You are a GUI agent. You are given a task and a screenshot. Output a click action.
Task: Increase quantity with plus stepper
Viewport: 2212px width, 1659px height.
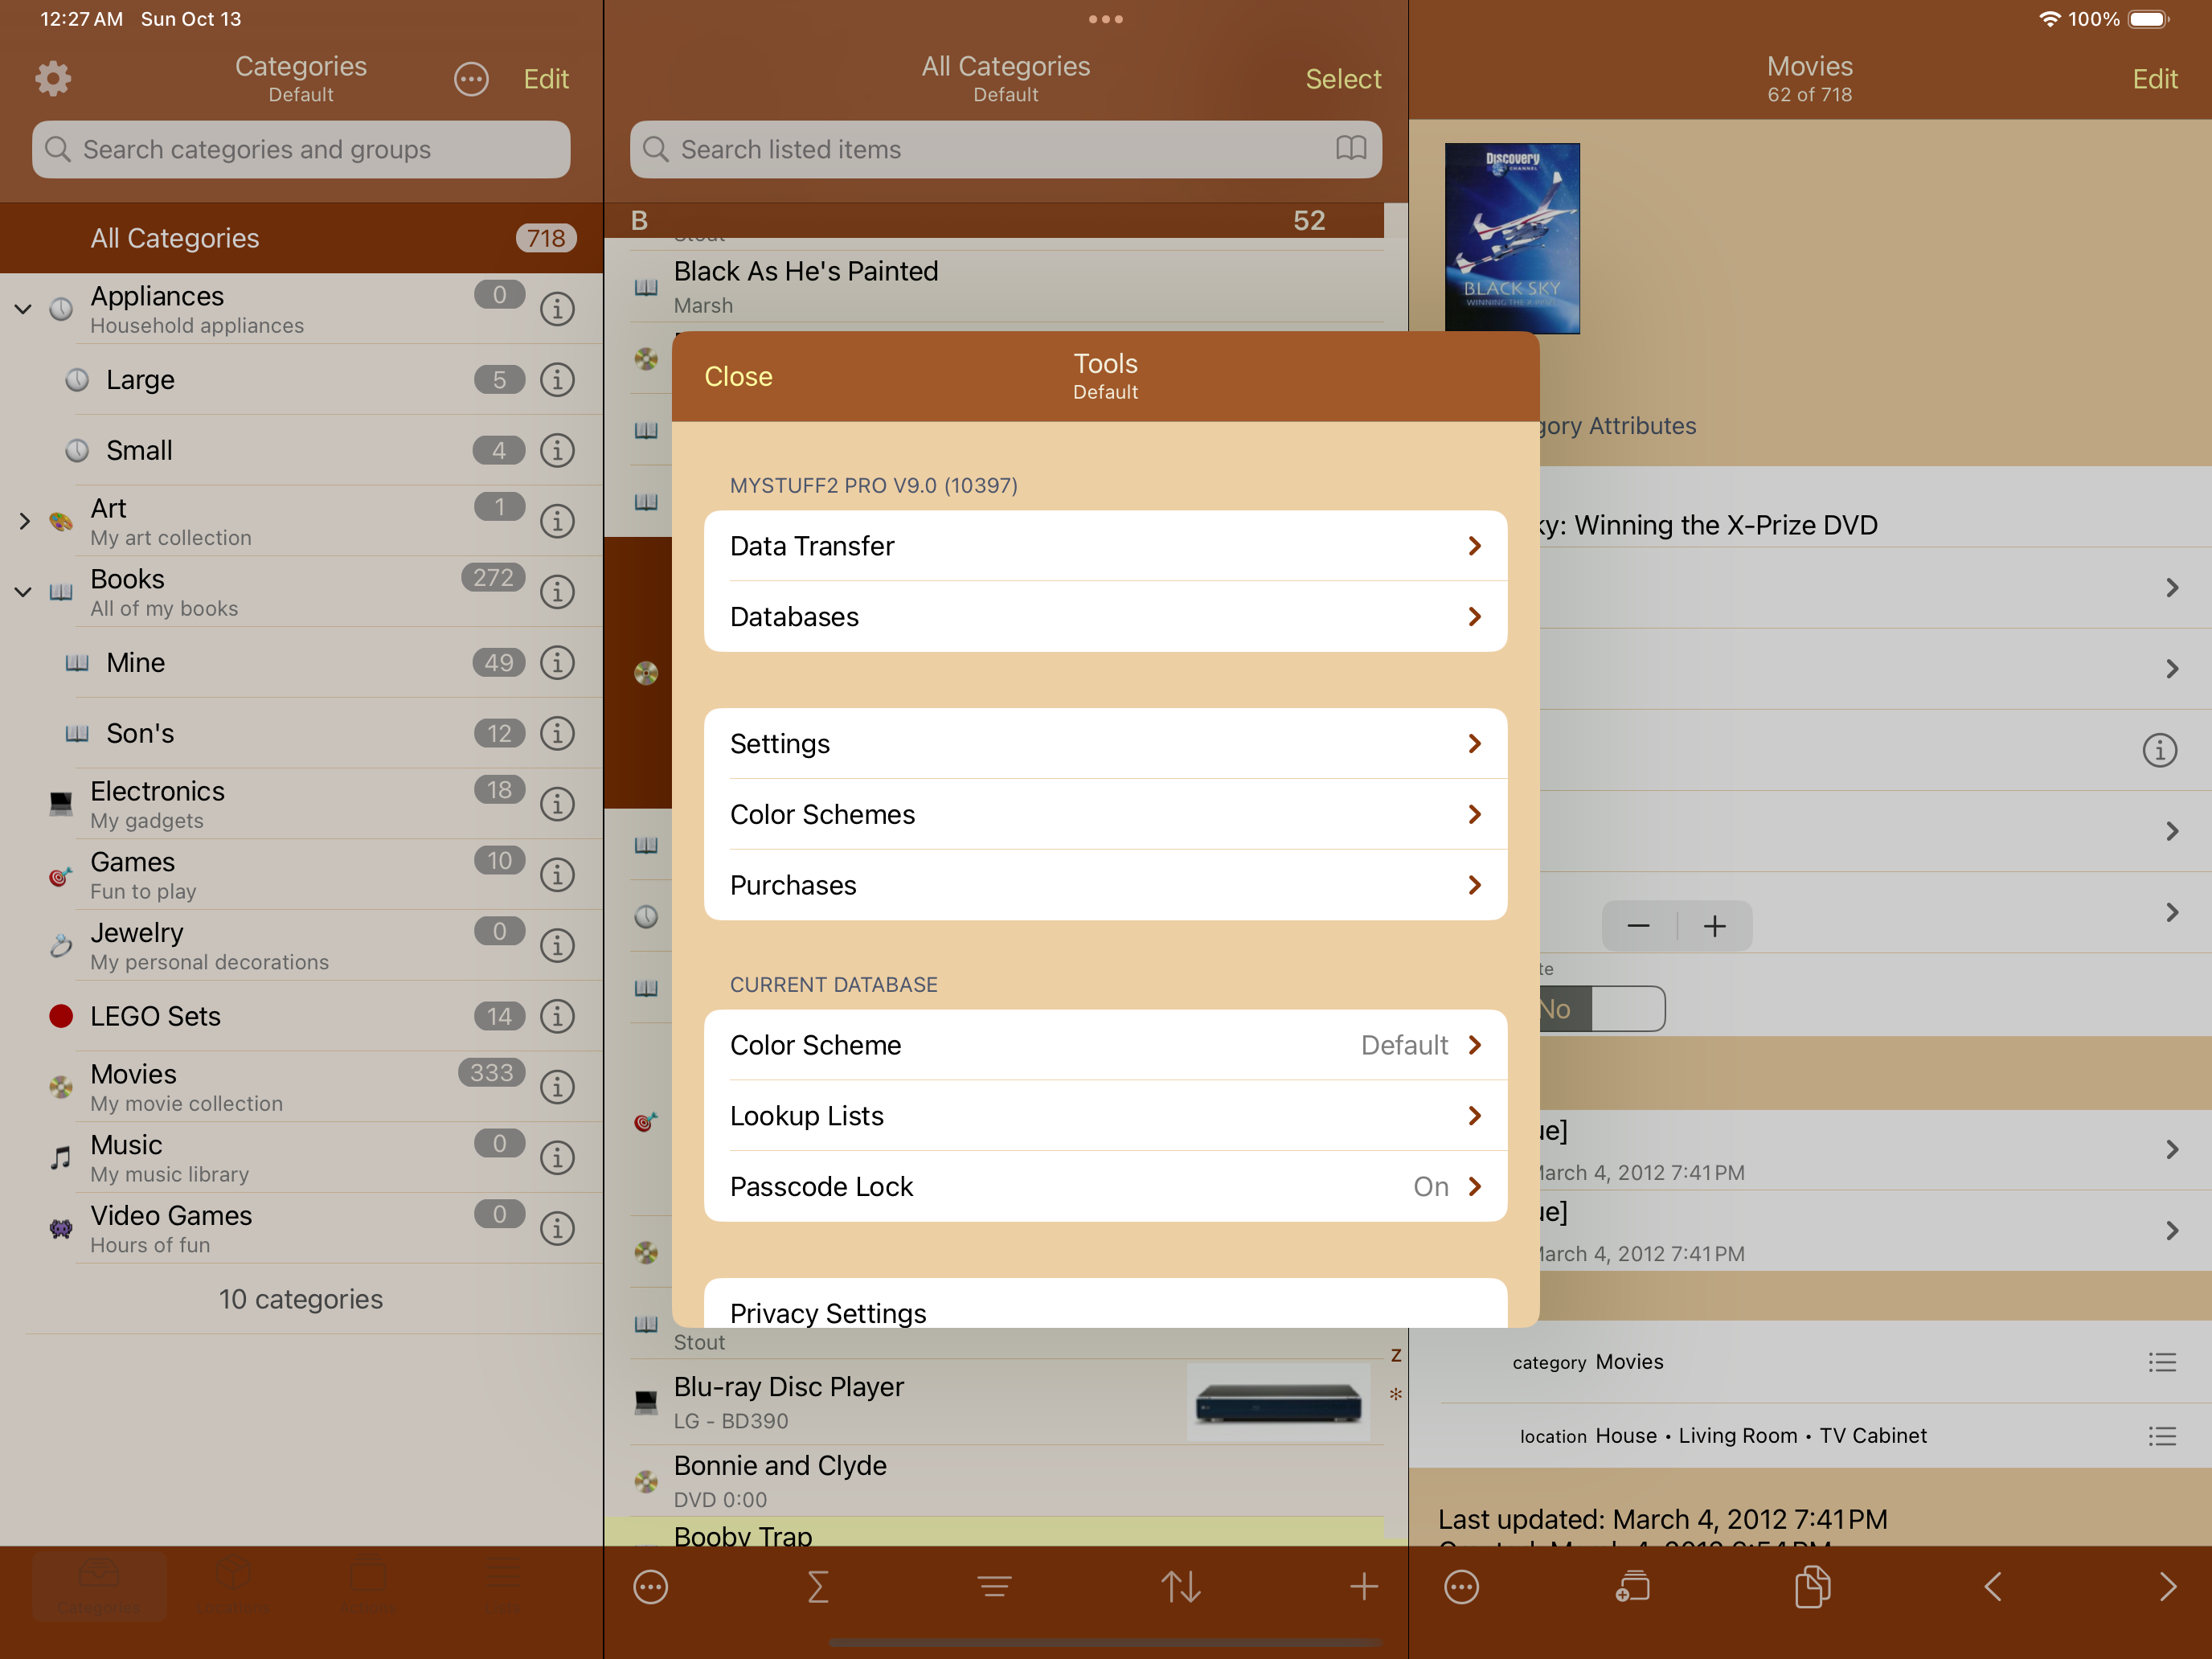coord(1714,926)
